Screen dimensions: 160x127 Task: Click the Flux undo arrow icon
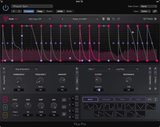(x=114, y=19)
